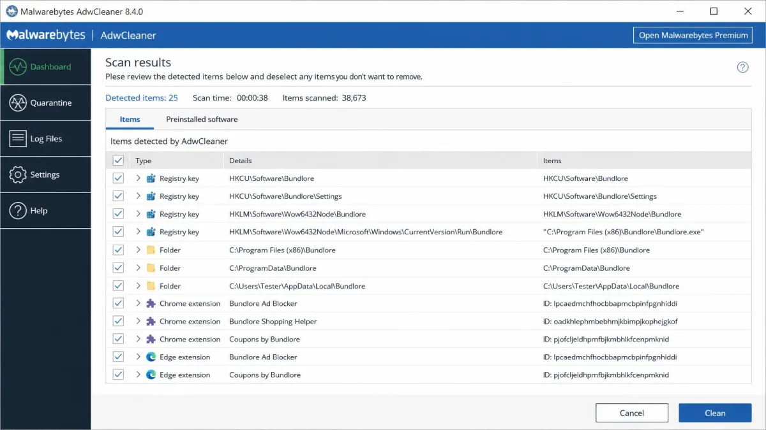
Task: Expand the Edge Bundlore Ad Blocker chevron
Action: click(x=139, y=357)
